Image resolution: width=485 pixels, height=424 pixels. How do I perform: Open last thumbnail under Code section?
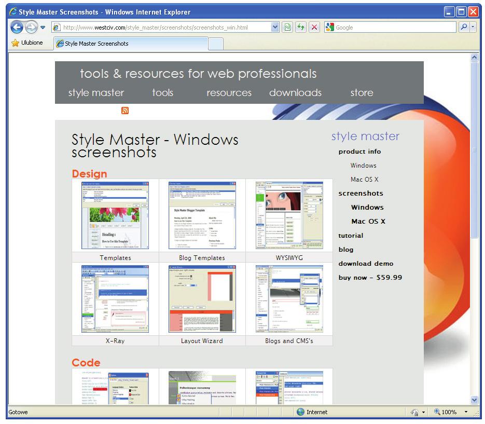(x=289, y=388)
